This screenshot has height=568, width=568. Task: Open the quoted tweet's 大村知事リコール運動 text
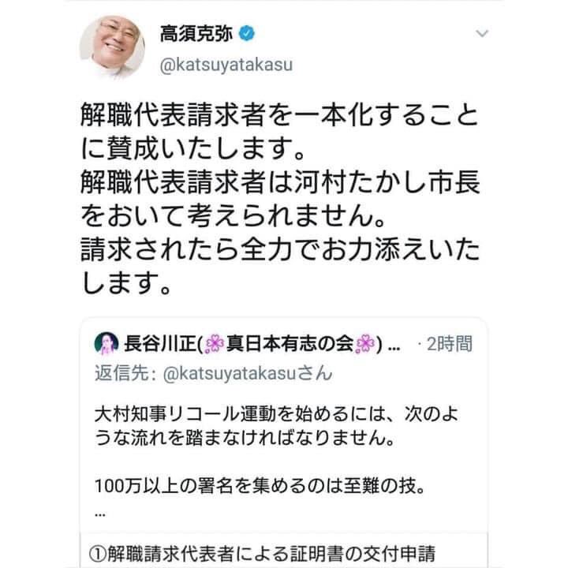click(276, 426)
